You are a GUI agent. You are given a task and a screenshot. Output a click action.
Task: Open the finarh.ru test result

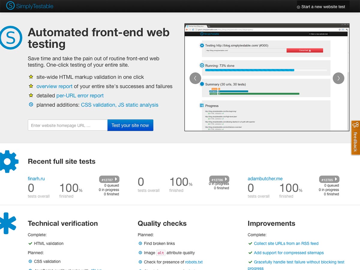[36, 178]
